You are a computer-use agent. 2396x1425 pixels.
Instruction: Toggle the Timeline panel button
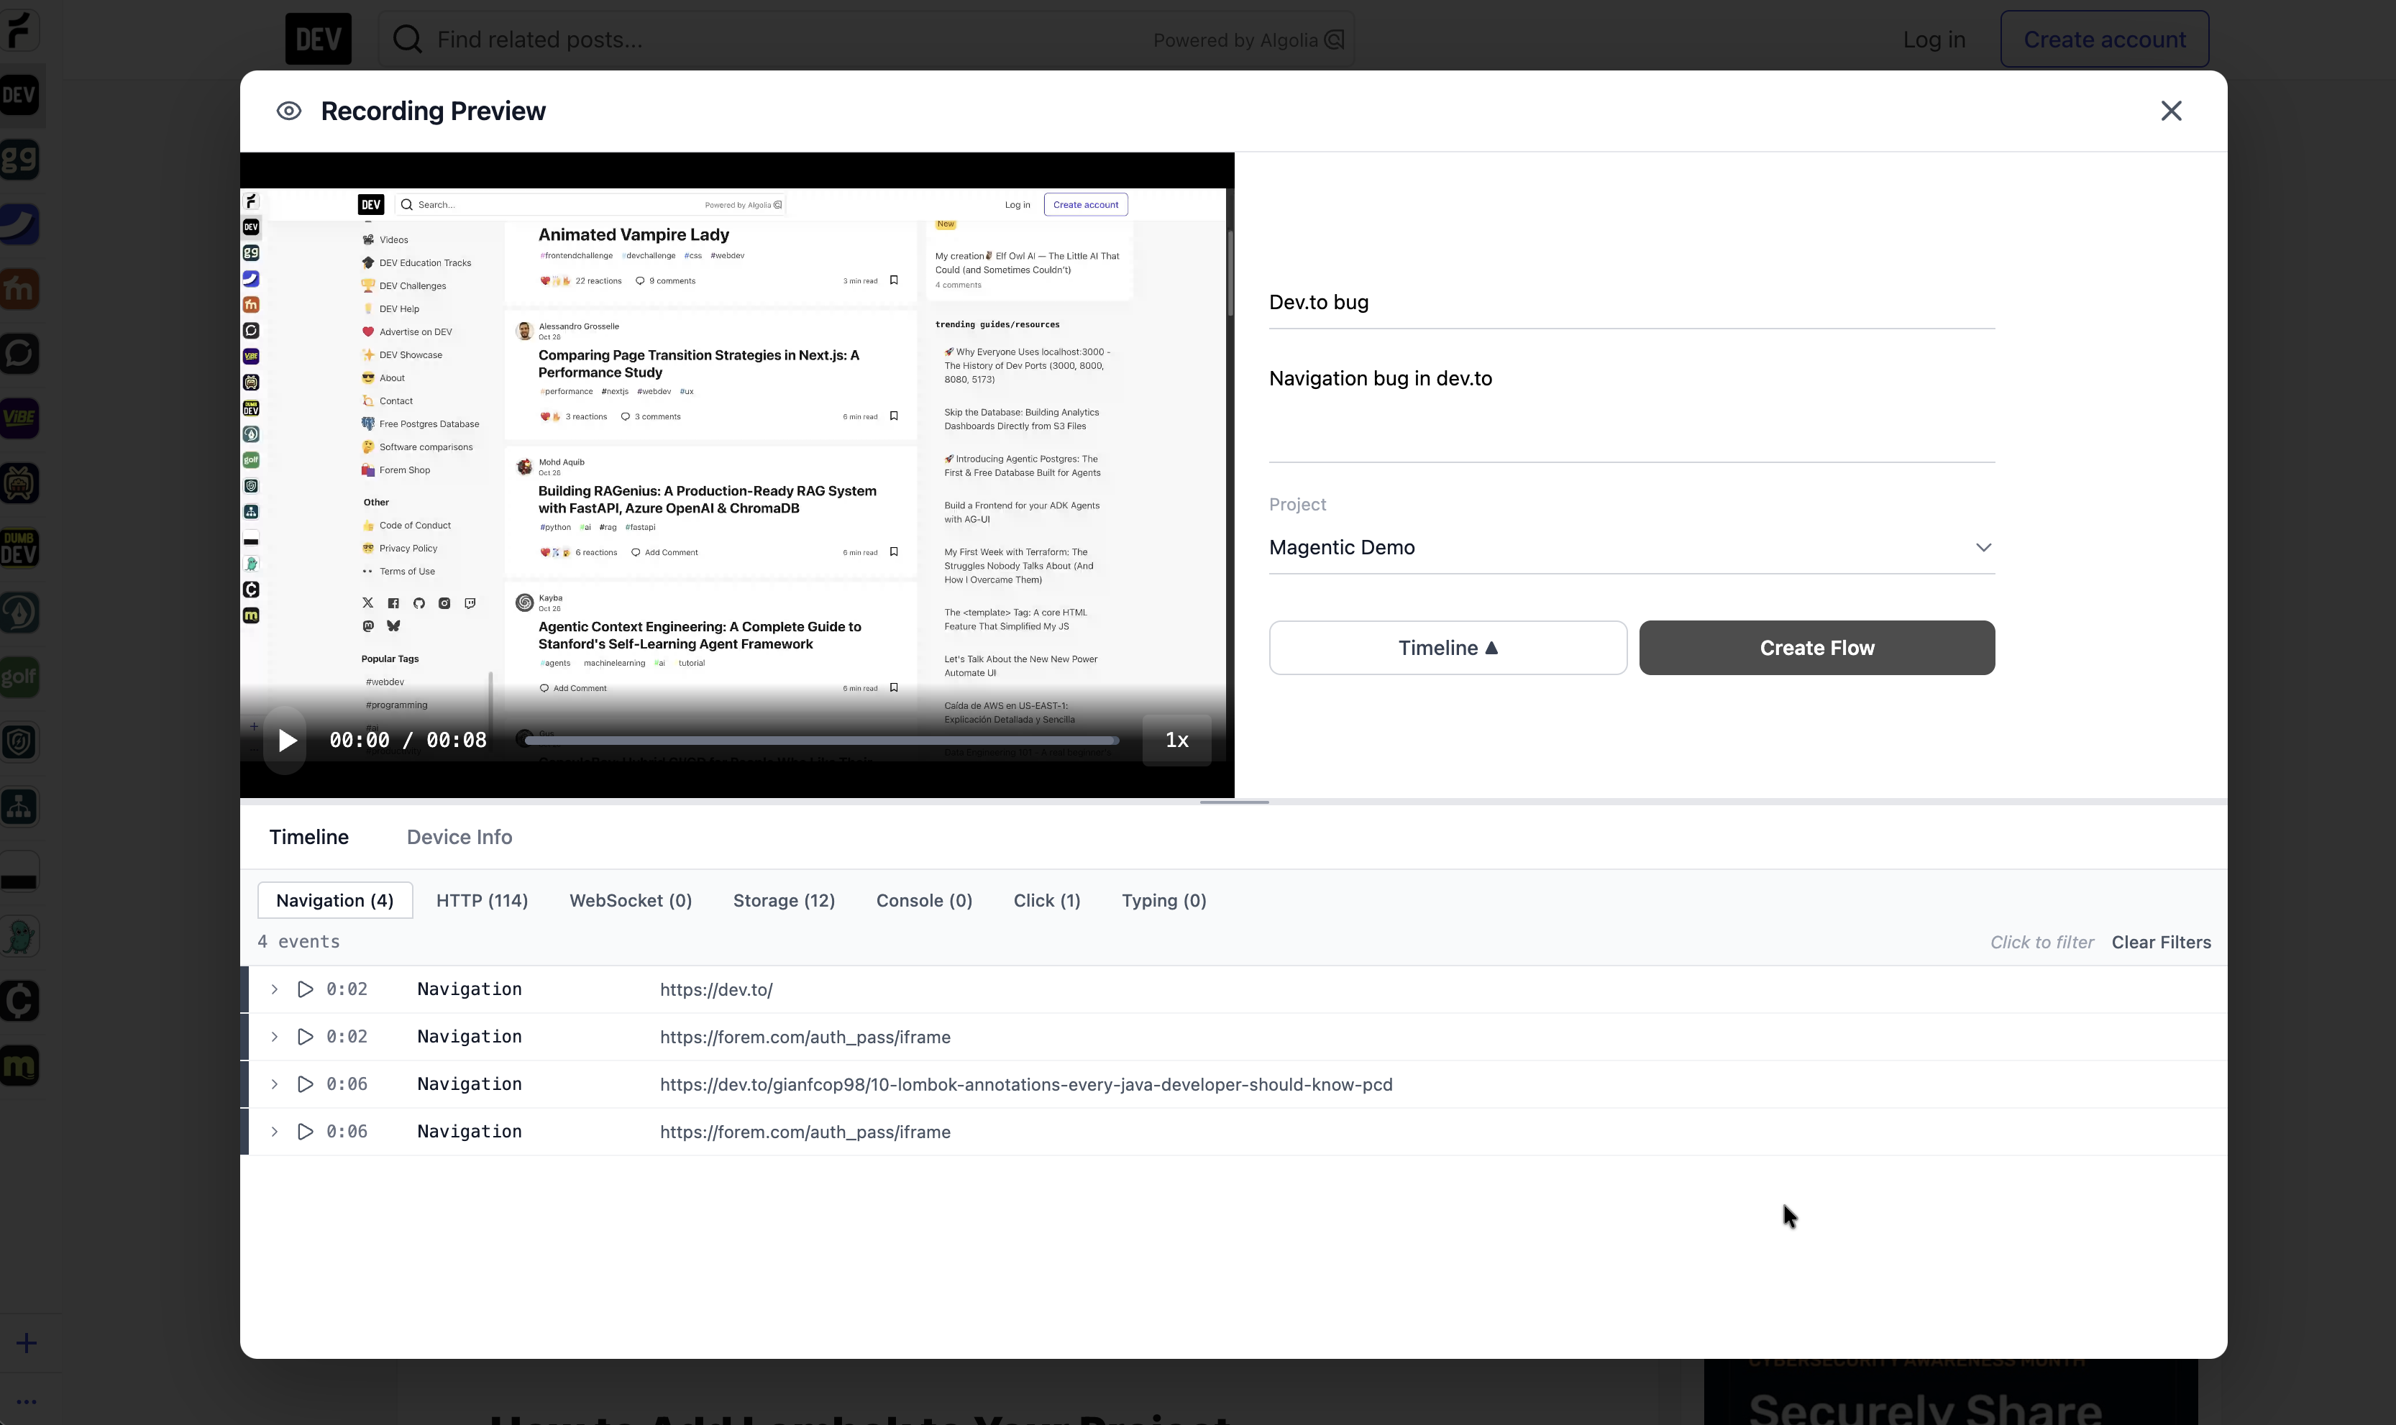click(x=1448, y=649)
